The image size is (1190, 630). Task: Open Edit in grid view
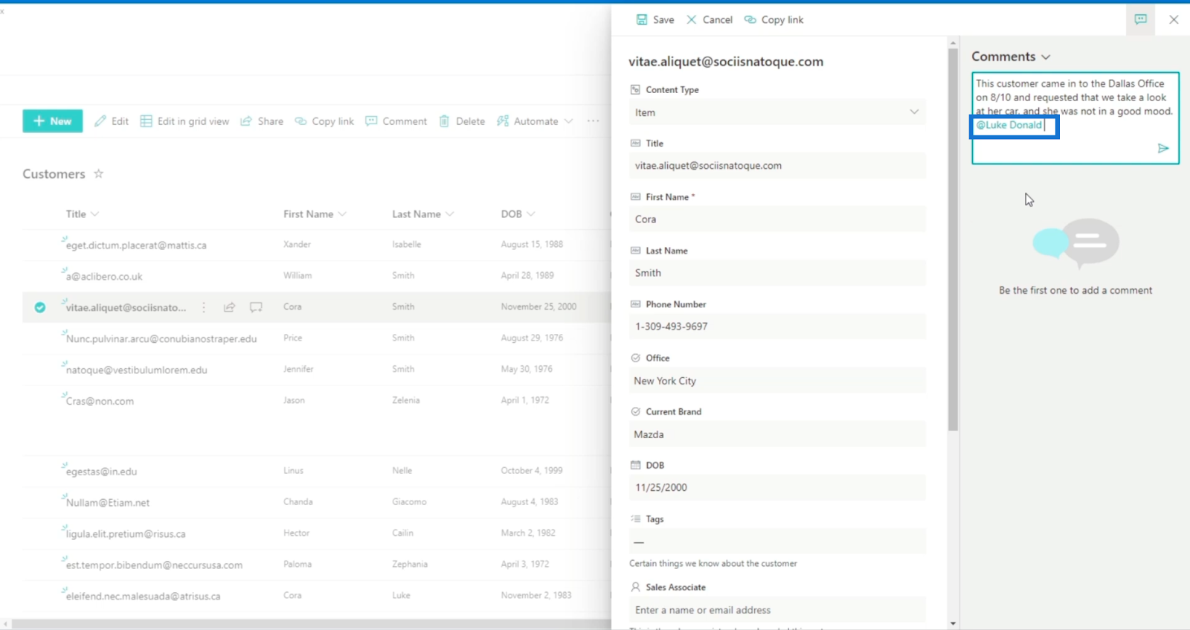[x=184, y=121]
